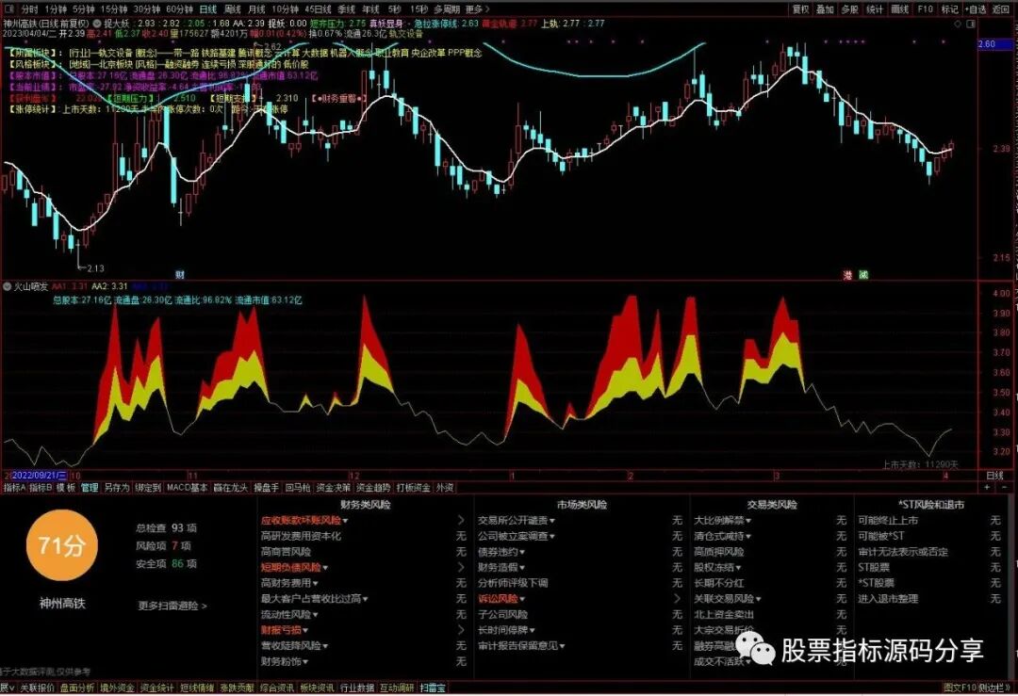Click the 风险项 7 项 count

click(163, 546)
